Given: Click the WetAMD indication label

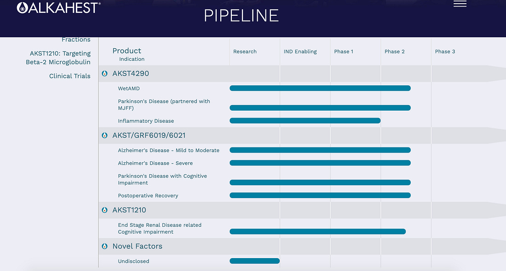Looking at the screenshot, I should (129, 88).
